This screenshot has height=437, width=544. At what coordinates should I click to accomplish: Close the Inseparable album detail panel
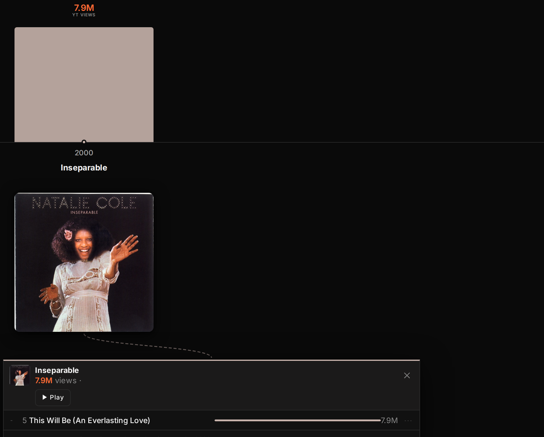407,375
